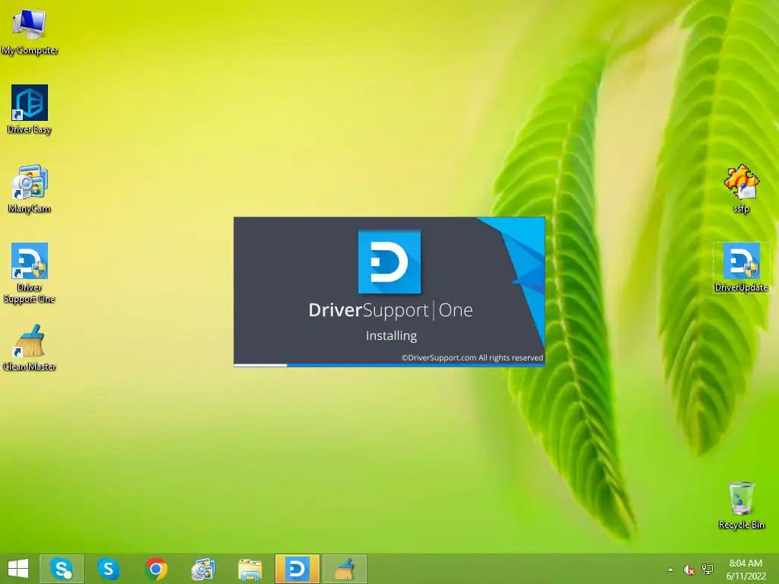This screenshot has width=779, height=584.
Task: Launch Clean Master desktop shortcut
Action: [x=30, y=348]
